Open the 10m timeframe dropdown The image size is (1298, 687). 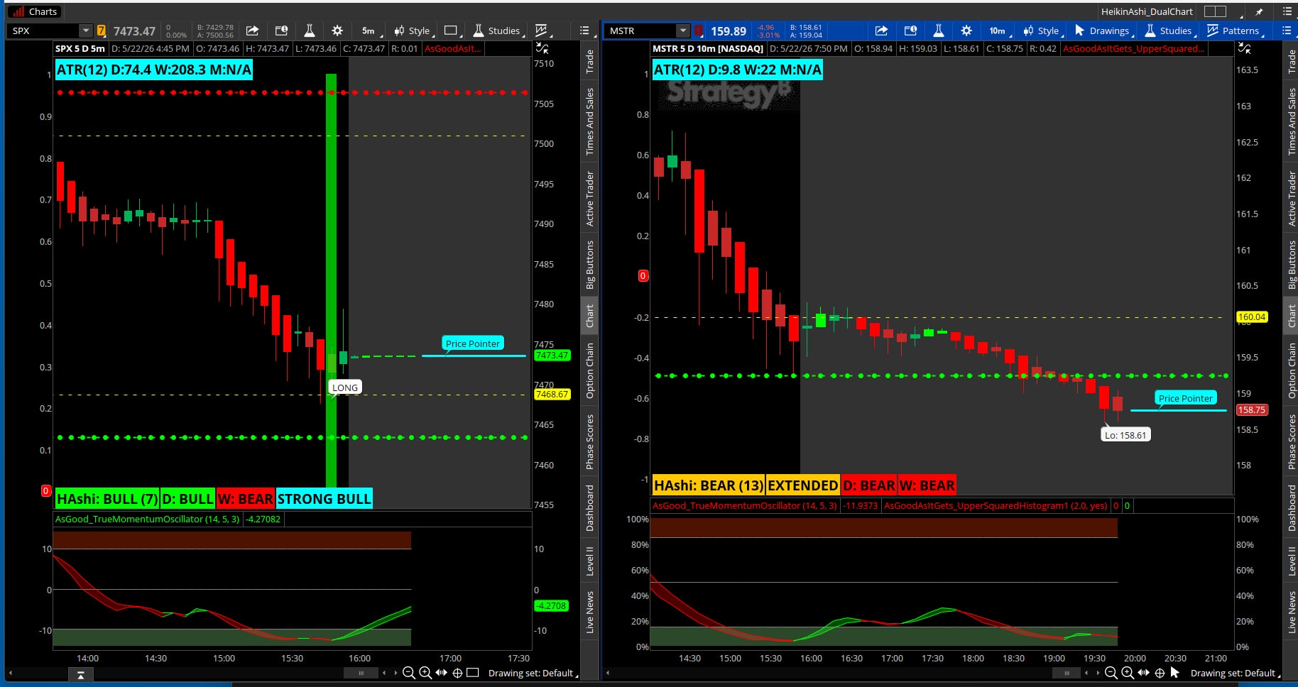999,31
